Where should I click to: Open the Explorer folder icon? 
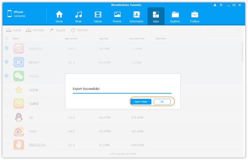[175, 17]
